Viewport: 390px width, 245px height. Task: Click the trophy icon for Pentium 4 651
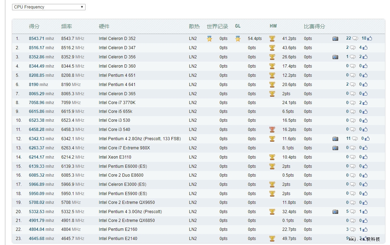click(x=272, y=75)
